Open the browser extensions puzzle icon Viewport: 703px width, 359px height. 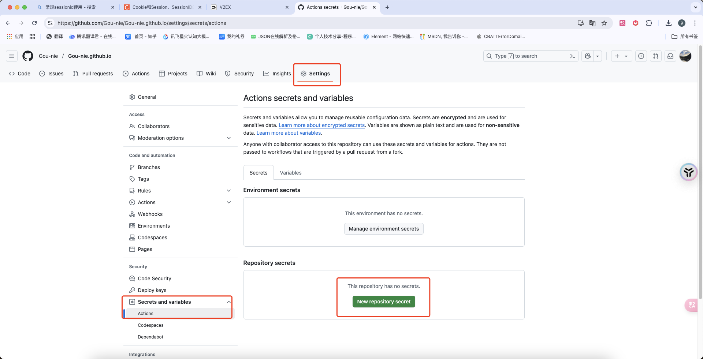pos(649,23)
